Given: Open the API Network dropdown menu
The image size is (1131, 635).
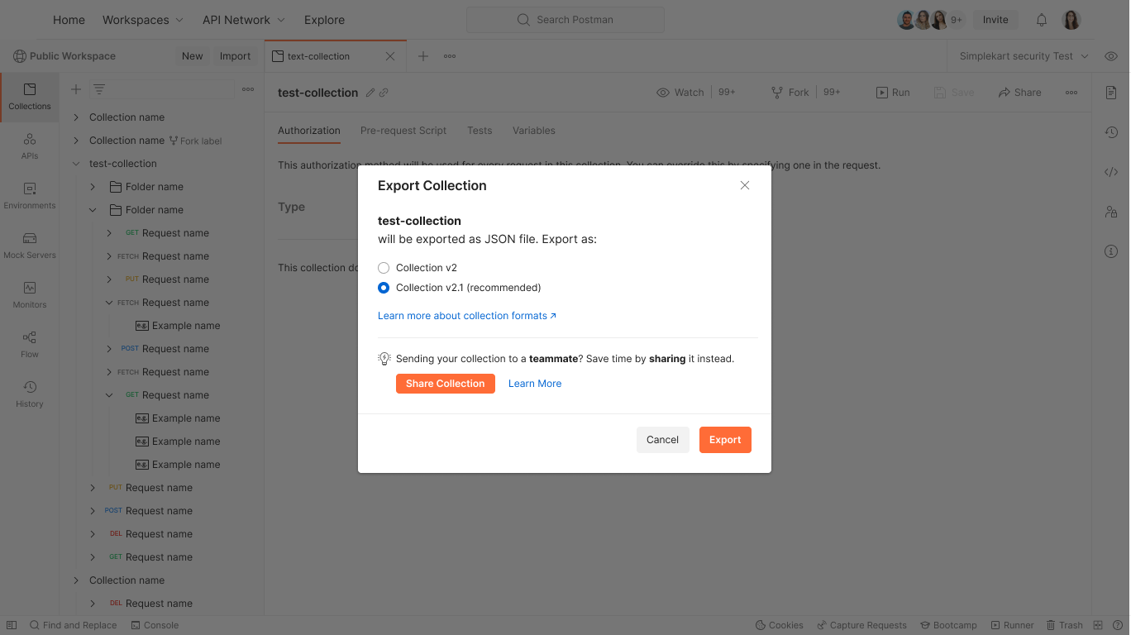Looking at the screenshot, I should (243, 20).
